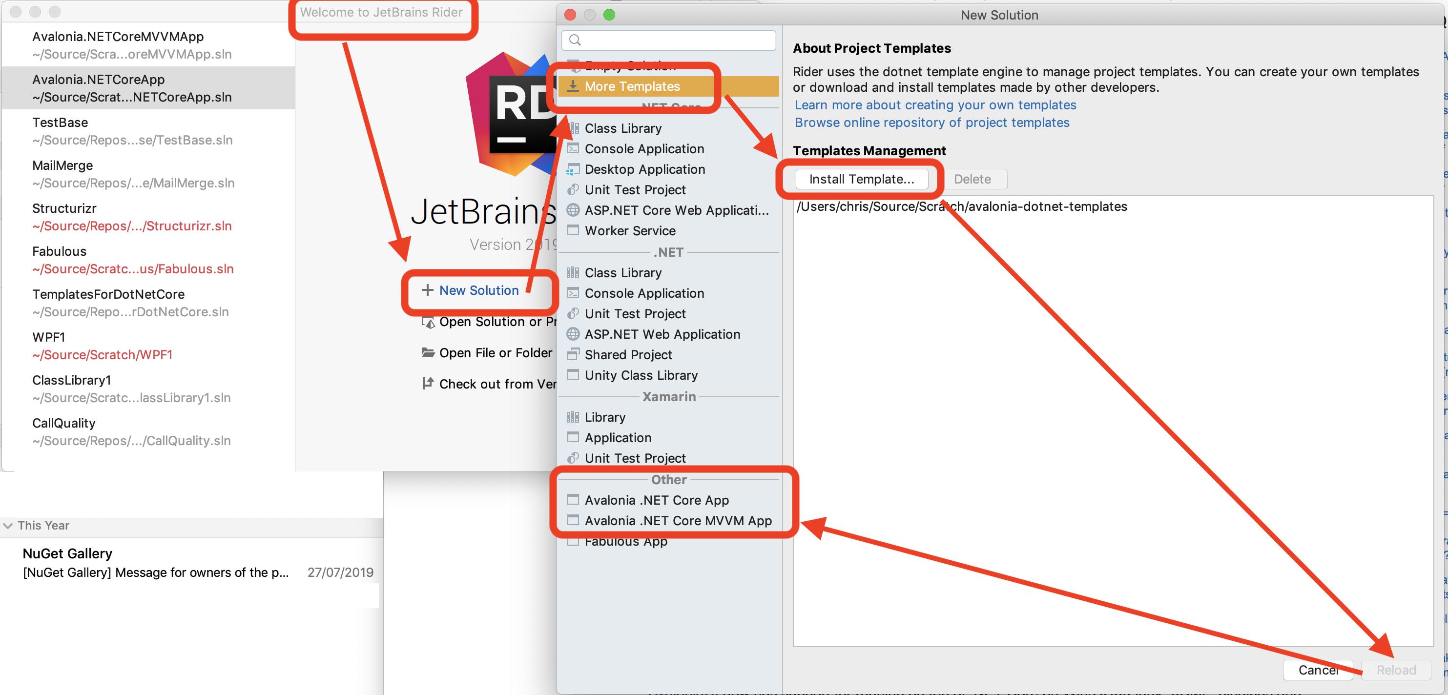Open the Browse online repository of project templates link

931,123
